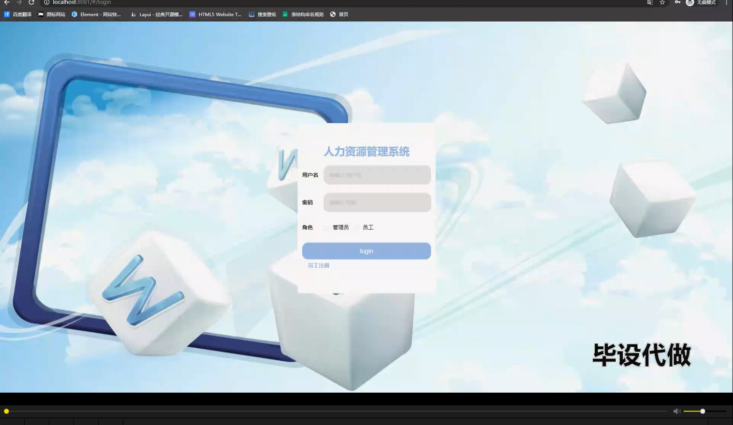Open the 表结构命名规则 bookmark
Viewport: 733px width, 425px height.
pos(303,14)
